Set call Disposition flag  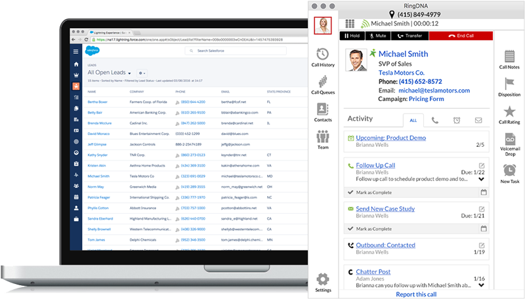point(509,87)
